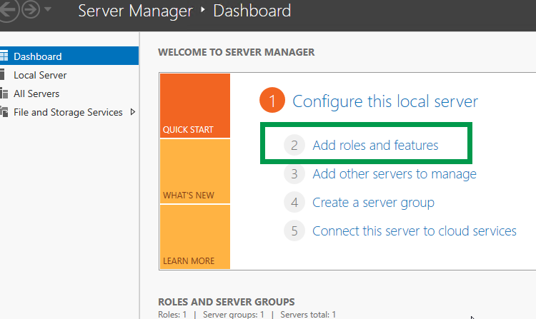Click the forward navigation arrow
536x319 pixels.
[31, 11]
